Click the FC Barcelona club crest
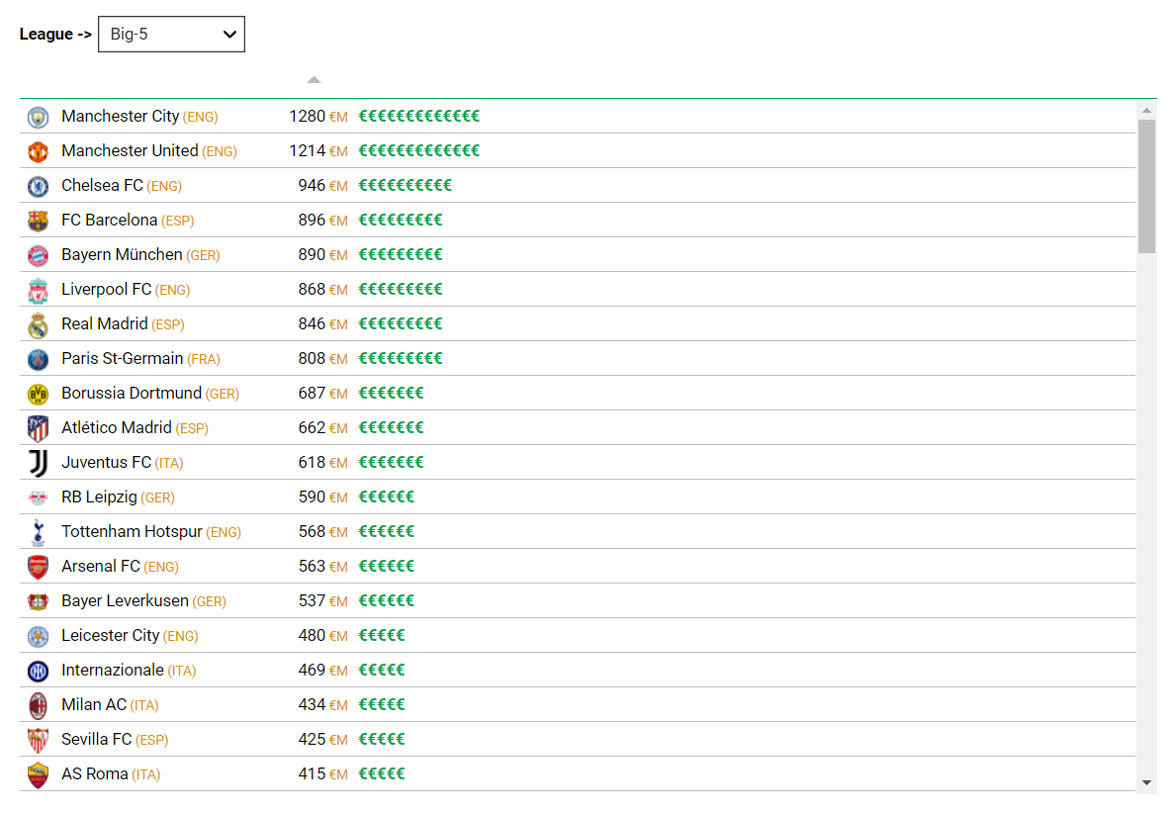The height and width of the screenshot is (813, 1175). tap(39, 221)
